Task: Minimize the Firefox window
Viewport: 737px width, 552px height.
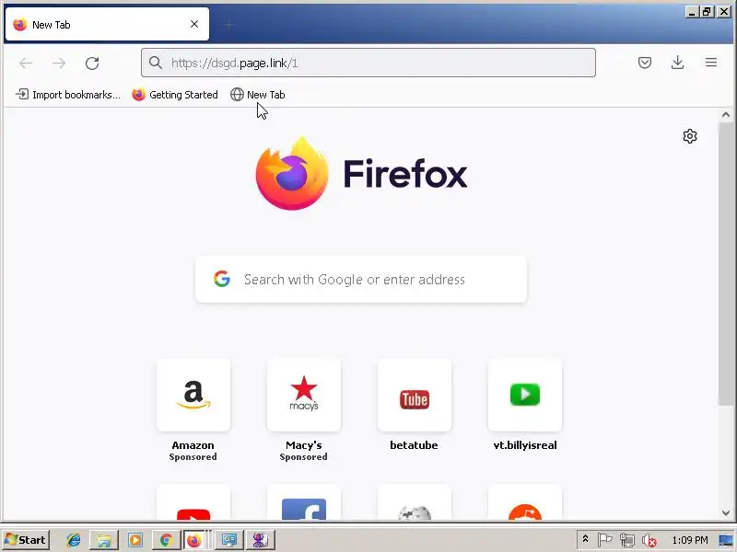Action: click(x=691, y=12)
